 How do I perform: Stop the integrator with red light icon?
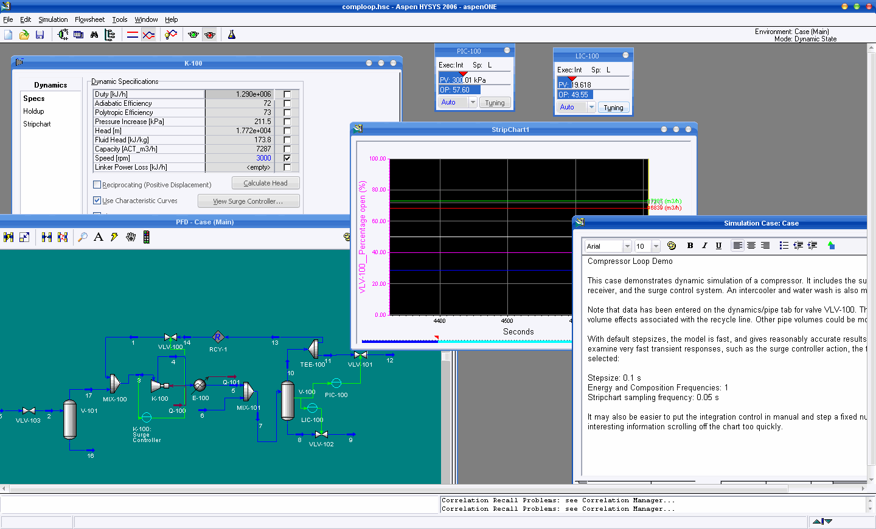210,35
